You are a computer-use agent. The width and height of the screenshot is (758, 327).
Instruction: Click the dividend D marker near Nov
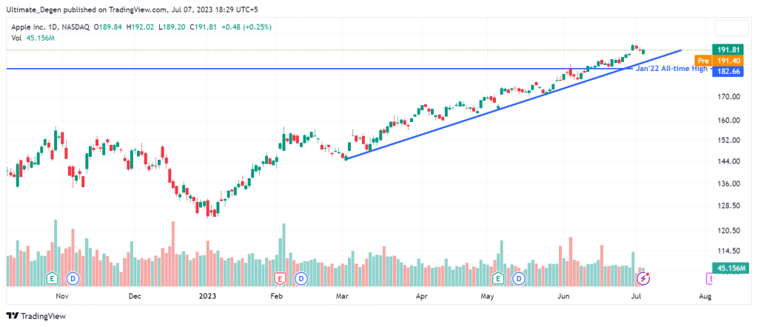click(73, 278)
